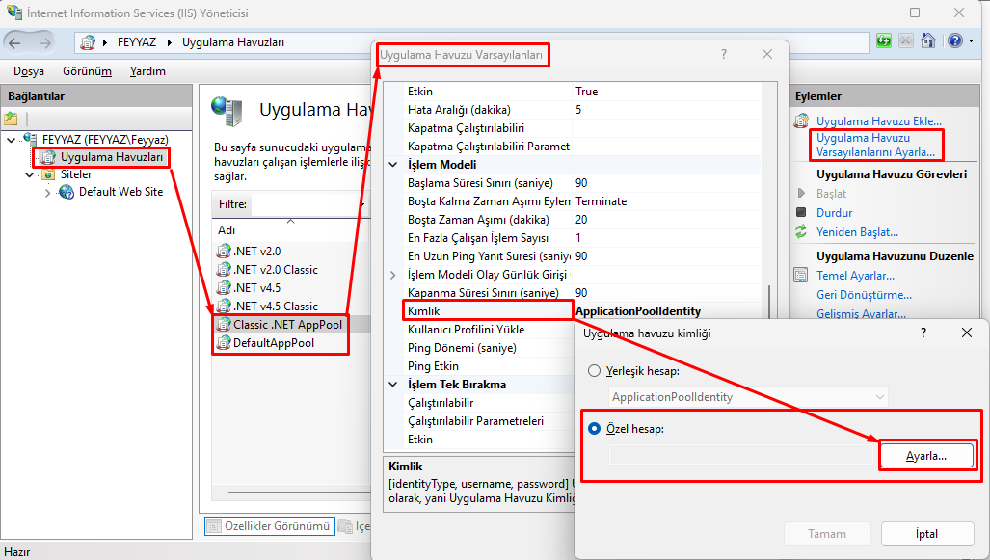Click the Temel Ayarlar settings icon
990x560 pixels.
click(x=800, y=276)
